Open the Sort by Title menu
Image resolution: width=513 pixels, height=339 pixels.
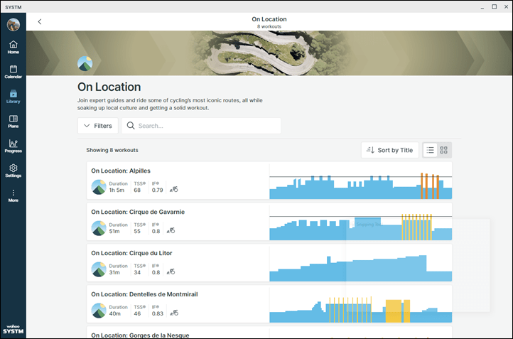(390, 150)
